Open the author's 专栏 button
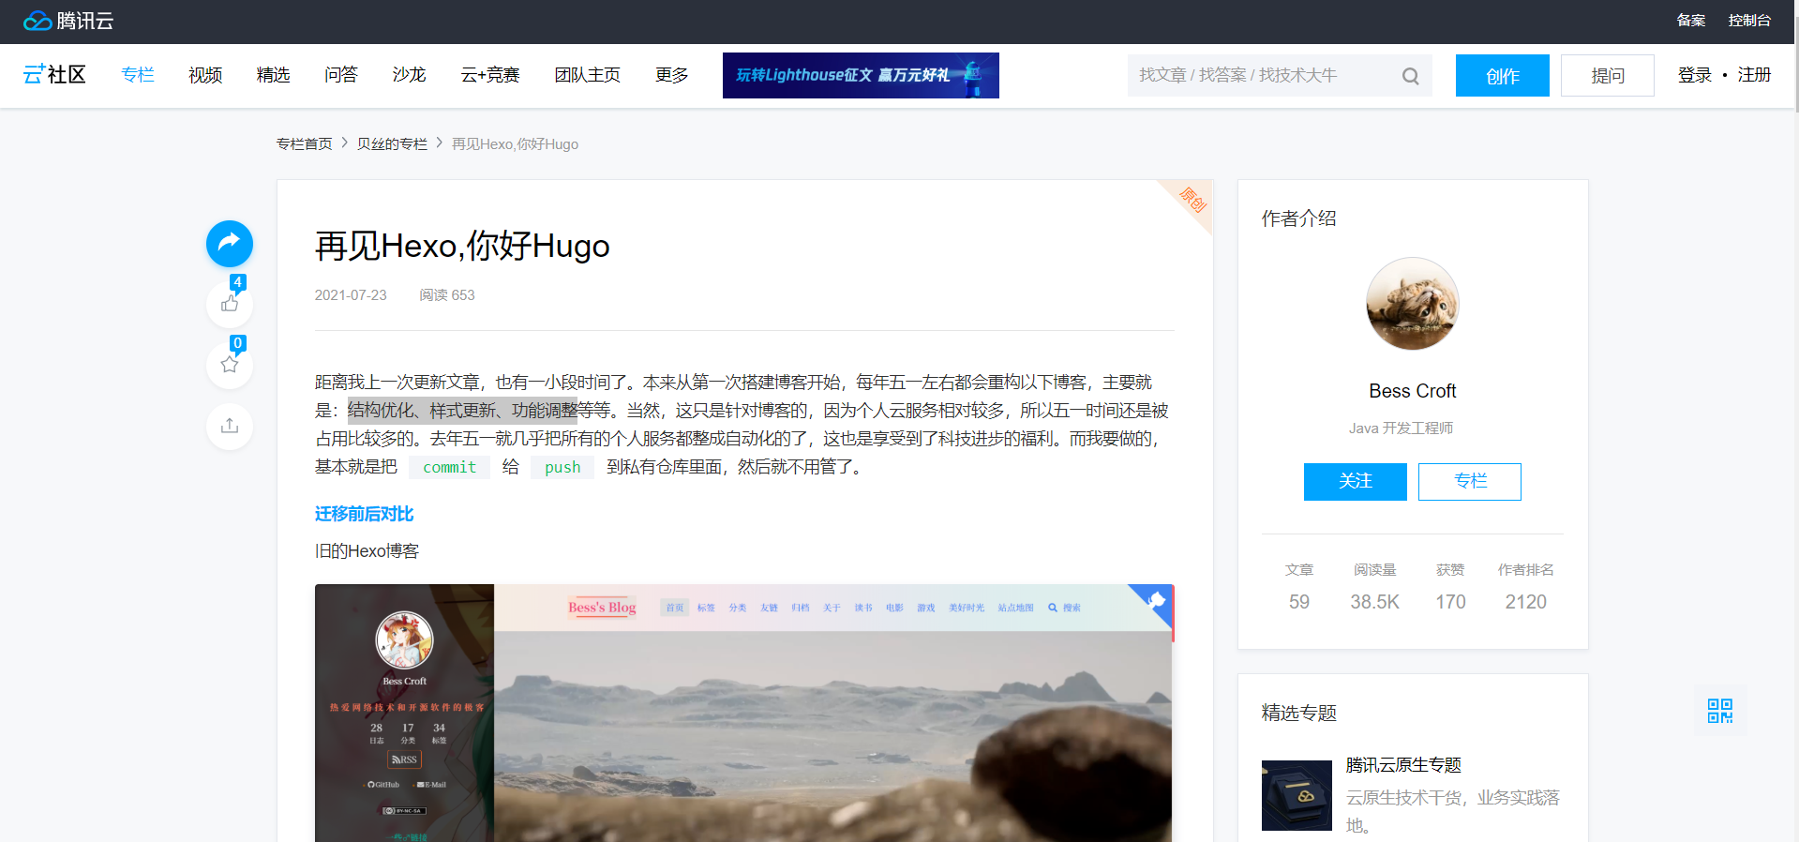This screenshot has height=842, width=1799. [x=1470, y=482]
